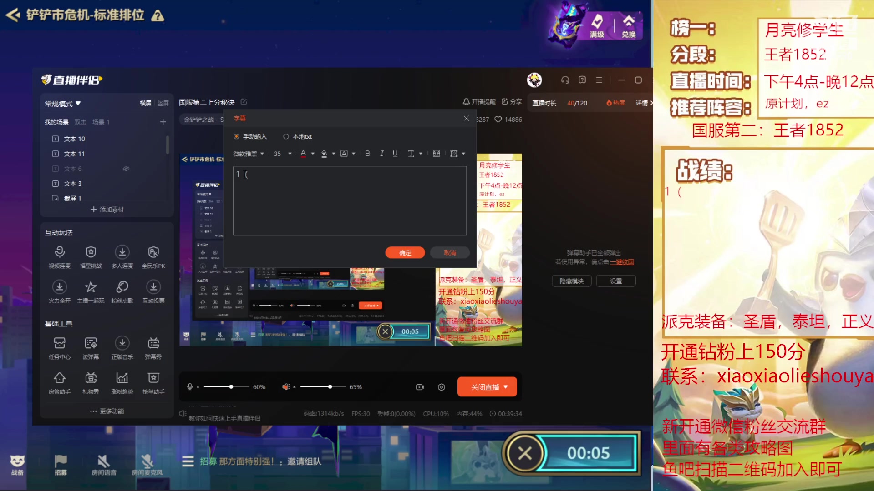Toggle visibility eye for 文本 6
Viewport: 874px width, 491px height.
coord(126,169)
